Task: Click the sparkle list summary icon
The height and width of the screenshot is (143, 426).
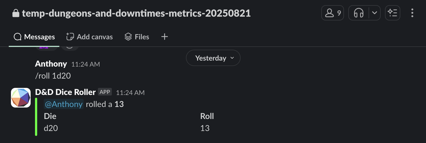Action: 393,13
